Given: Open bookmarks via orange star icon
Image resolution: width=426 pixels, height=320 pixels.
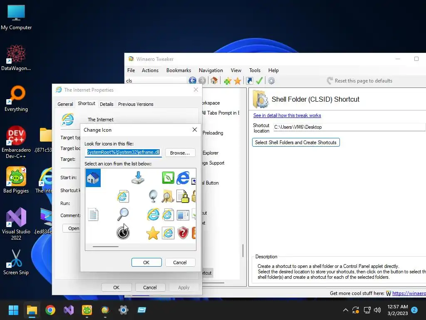Looking at the screenshot, I should 238,81.
